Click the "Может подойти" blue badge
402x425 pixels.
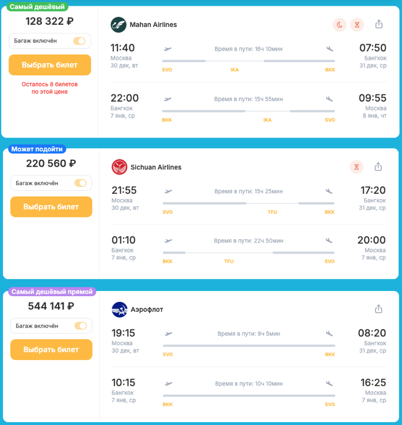tap(37, 149)
